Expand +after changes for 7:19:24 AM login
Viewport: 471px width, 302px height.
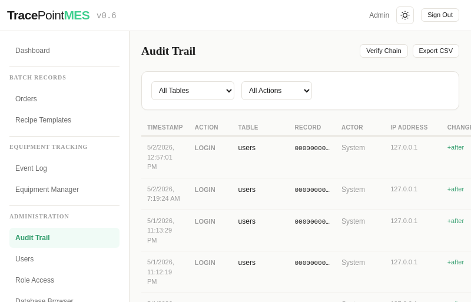(x=455, y=189)
